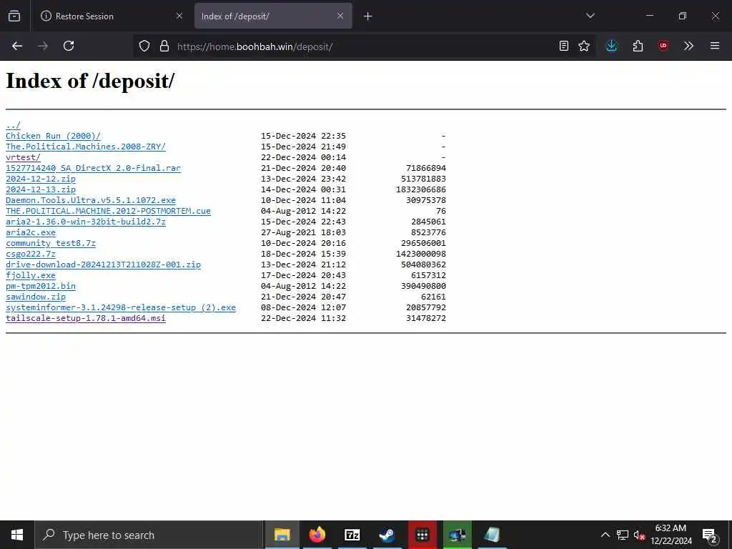The image size is (732, 549).
Task: Open a new tab with plus button
Action: tap(368, 16)
